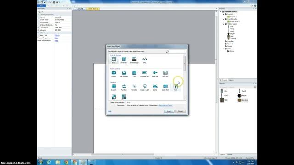The image size is (294, 165).
Task: Switch to the Layers panel tab
Action: click(232, 80)
